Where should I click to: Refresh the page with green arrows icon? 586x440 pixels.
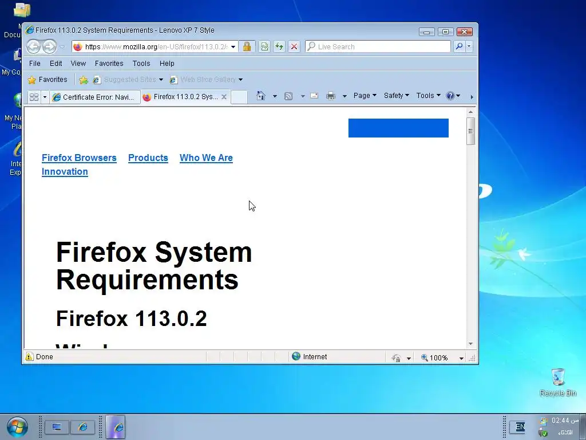coord(279,46)
